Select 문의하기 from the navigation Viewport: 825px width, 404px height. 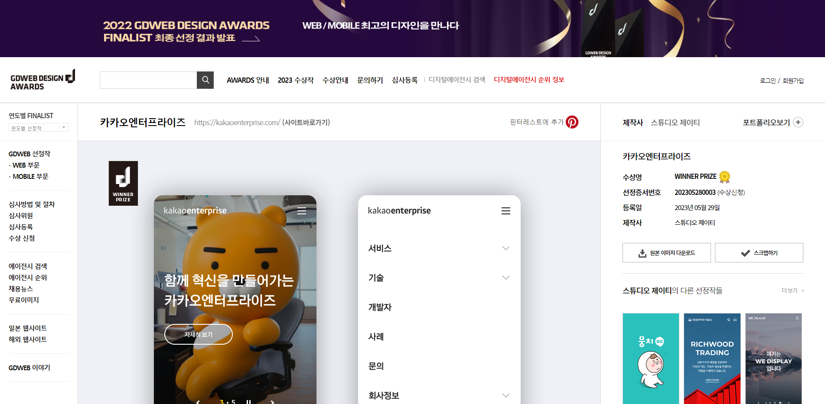[369, 80]
